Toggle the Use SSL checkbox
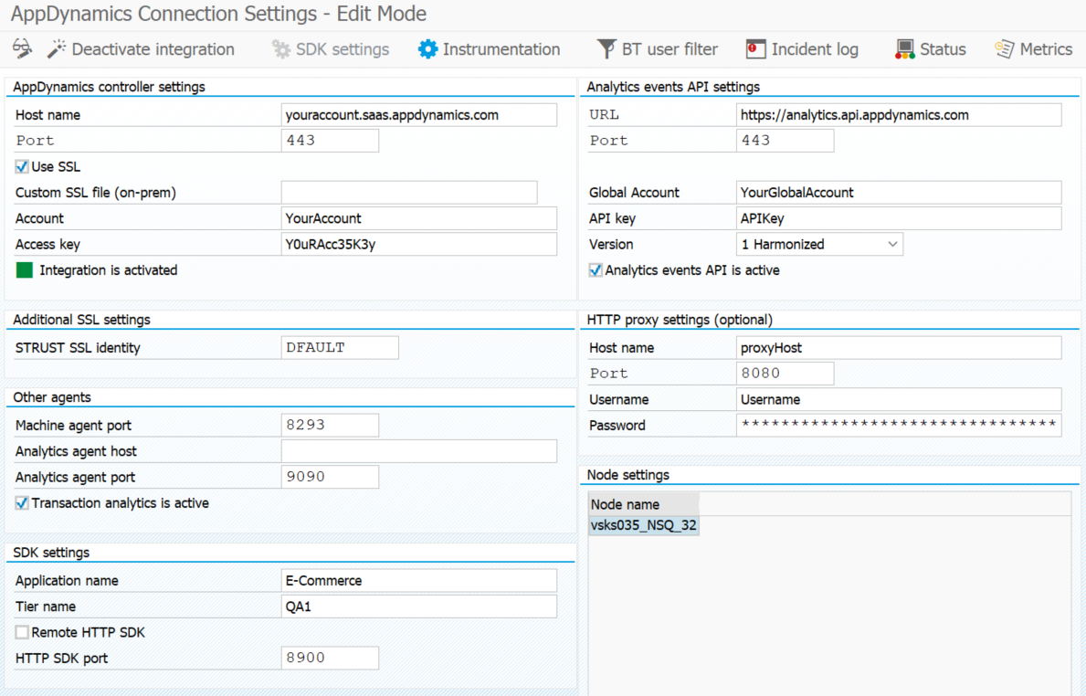 22,167
